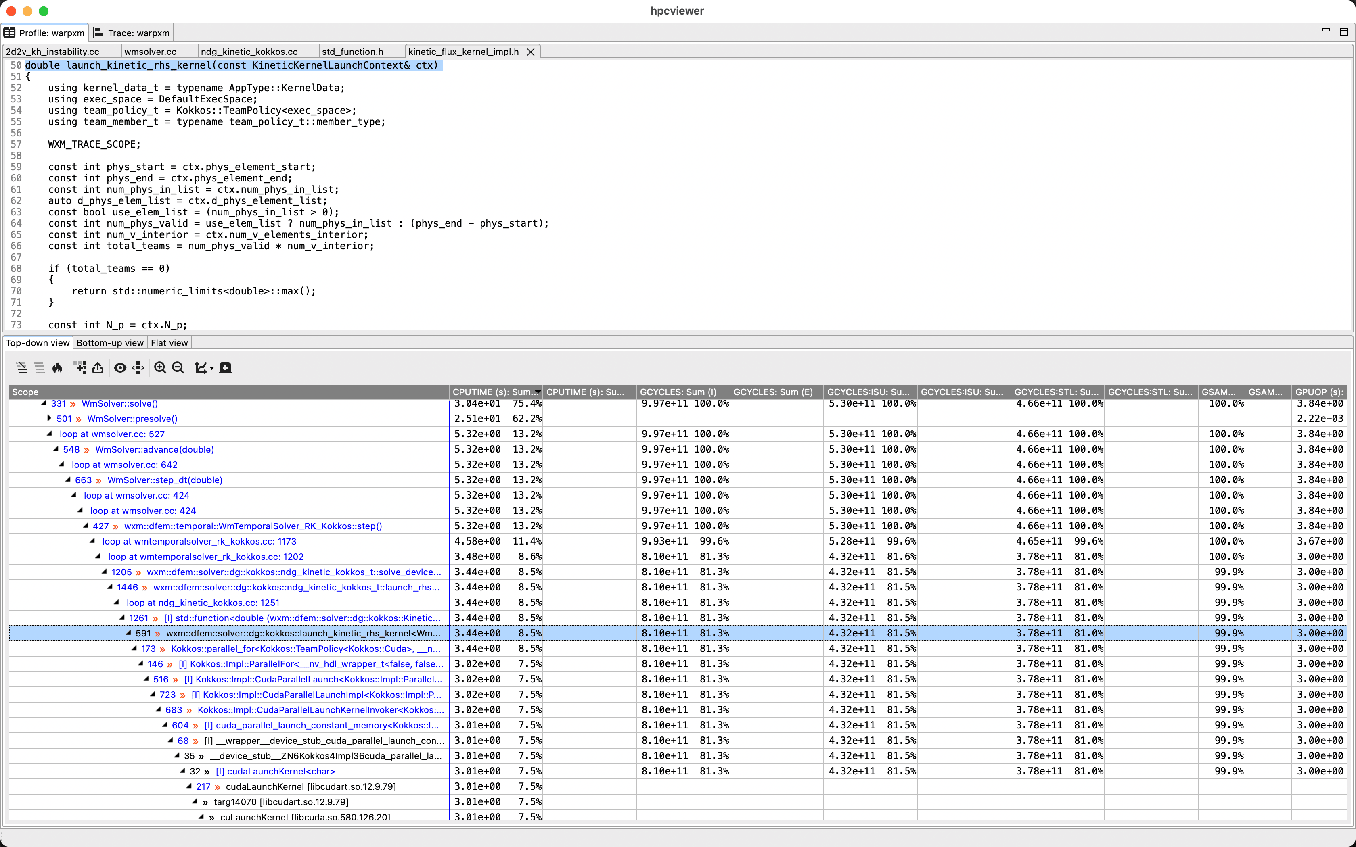Open call site 331 link
Viewport: 1356px width, 847px height.
[x=58, y=403]
